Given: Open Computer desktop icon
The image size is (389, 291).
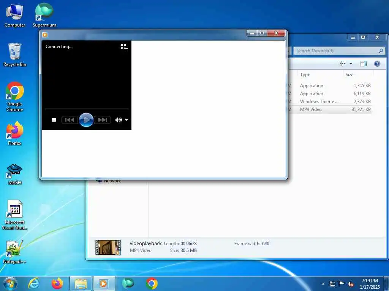Looking at the screenshot, I should 15,16.
